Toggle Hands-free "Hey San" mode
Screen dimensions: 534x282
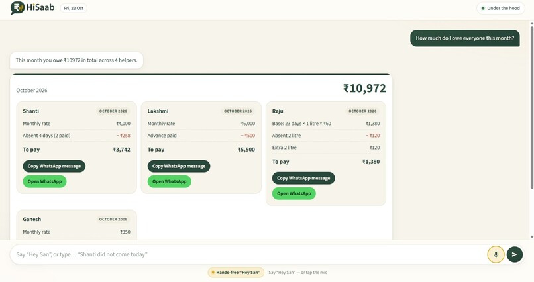[236, 273]
